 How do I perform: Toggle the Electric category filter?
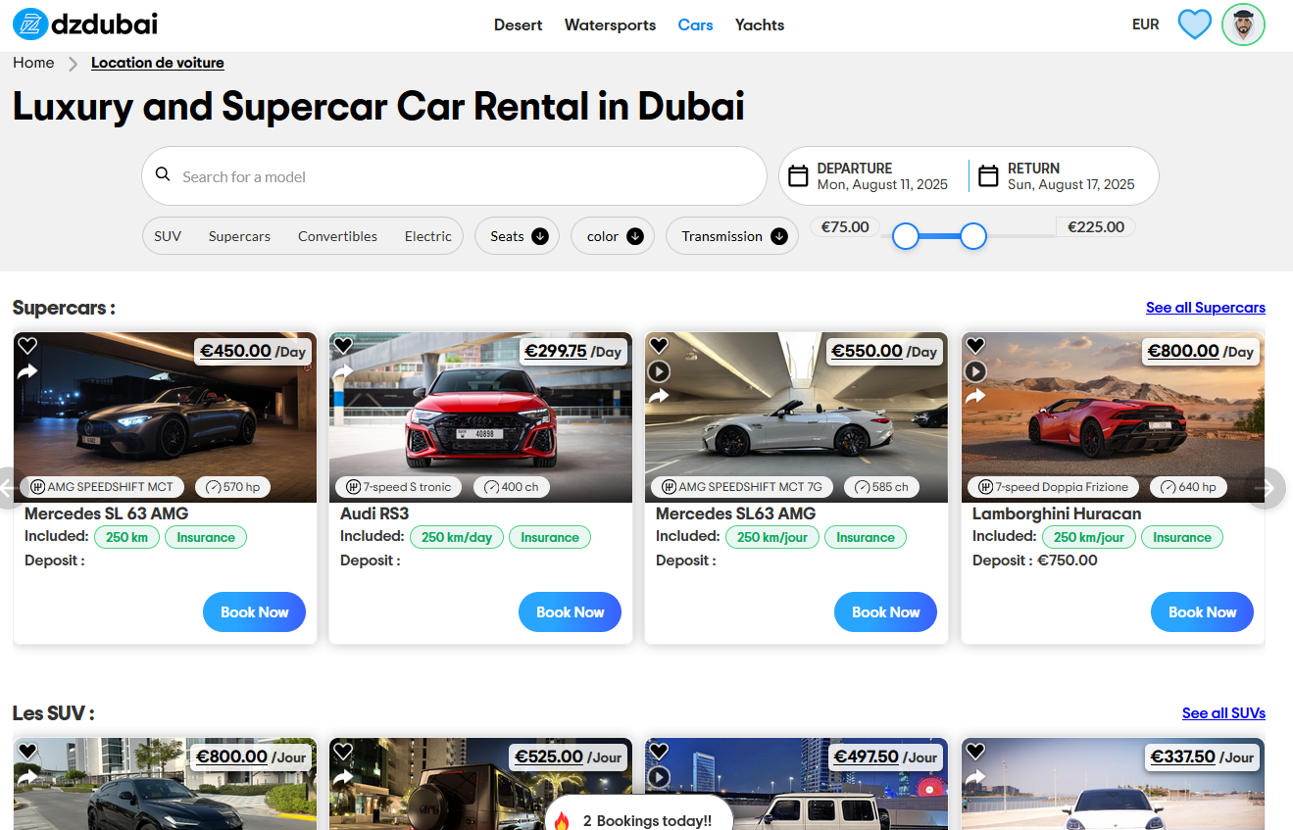pyautogui.click(x=428, y=236)
